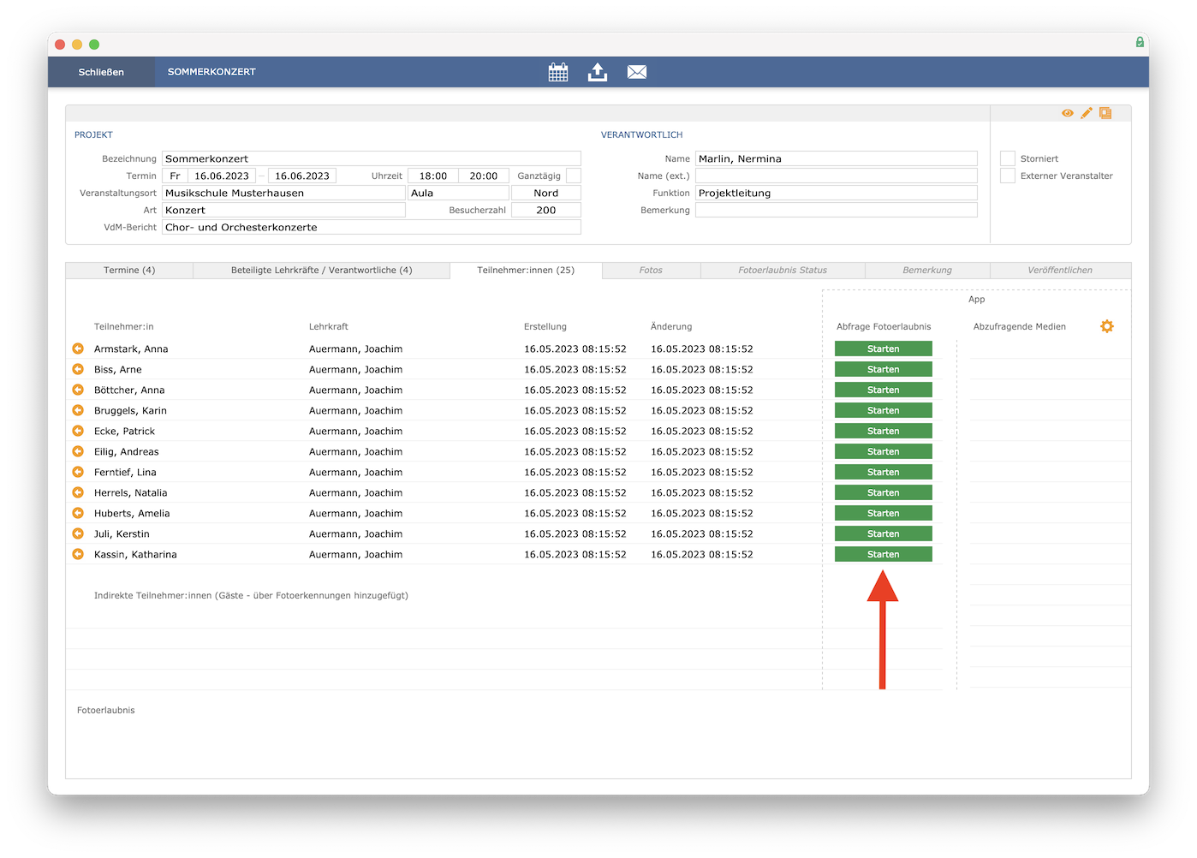Screen dimensions: 1197x858
Task: Click the Änderung column header
Action: 671,326
